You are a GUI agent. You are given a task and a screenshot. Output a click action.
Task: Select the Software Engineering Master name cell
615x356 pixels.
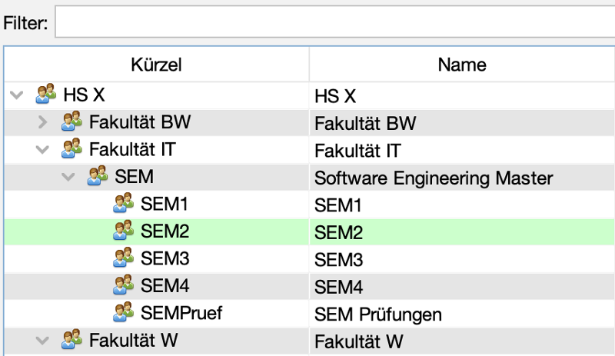click(434, 177)
